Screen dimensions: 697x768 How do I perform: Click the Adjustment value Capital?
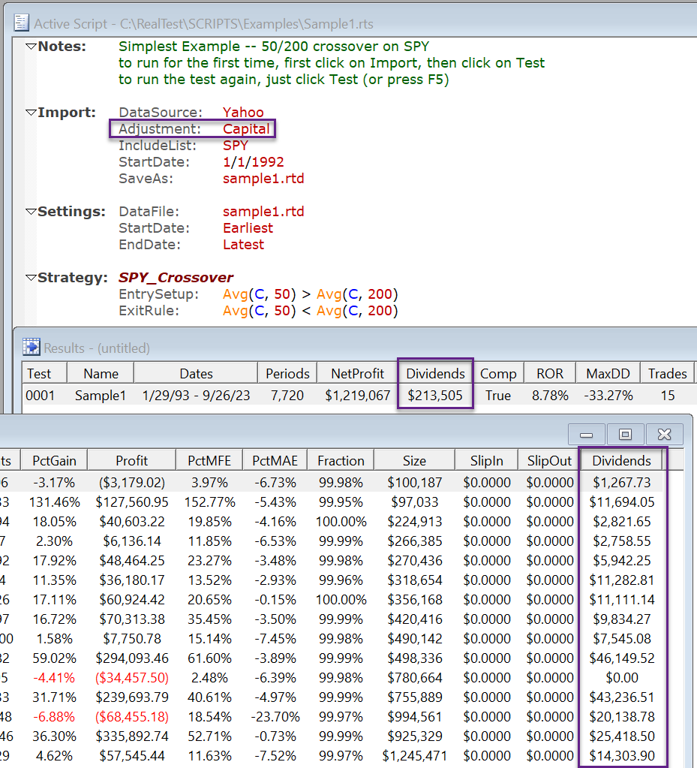click(246, 129)
